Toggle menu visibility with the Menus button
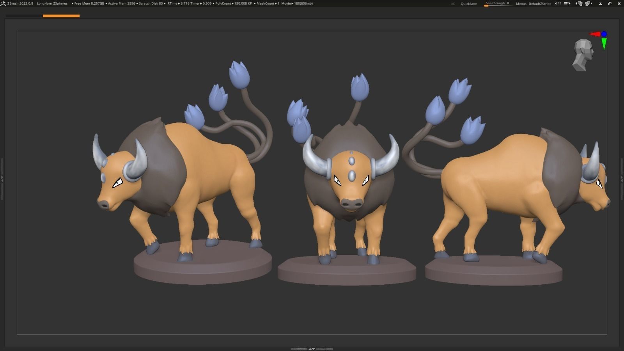 point(521,4)
